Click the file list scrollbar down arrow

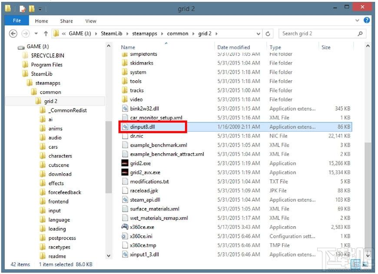pos(368,255)
